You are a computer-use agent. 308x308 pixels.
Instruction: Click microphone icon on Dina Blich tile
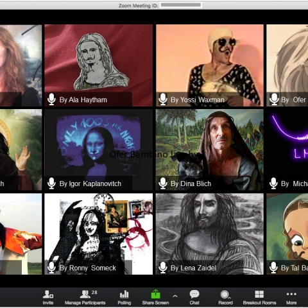[163, 184]
